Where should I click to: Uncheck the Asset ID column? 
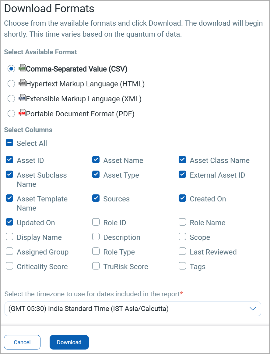pyautogui.click(x=10, y=160)
